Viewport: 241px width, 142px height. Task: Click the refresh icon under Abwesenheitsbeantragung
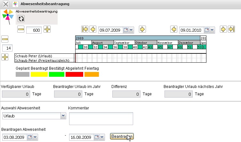(x=21, y=19)
